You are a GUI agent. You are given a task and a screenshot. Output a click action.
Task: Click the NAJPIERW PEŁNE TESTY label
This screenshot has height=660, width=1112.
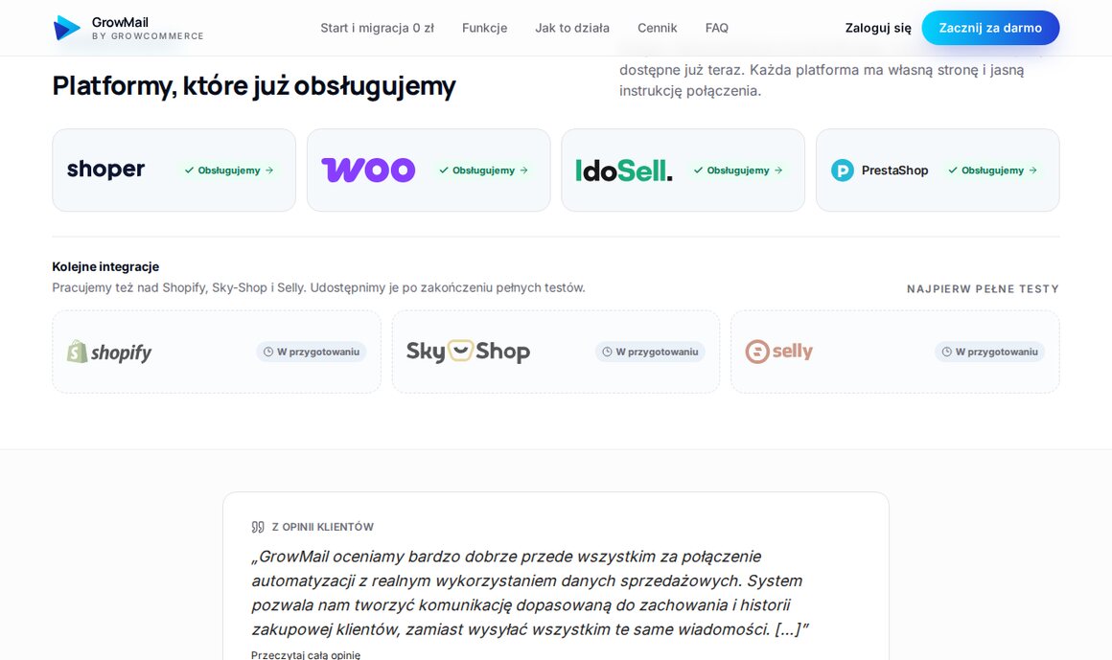point(983,288)
